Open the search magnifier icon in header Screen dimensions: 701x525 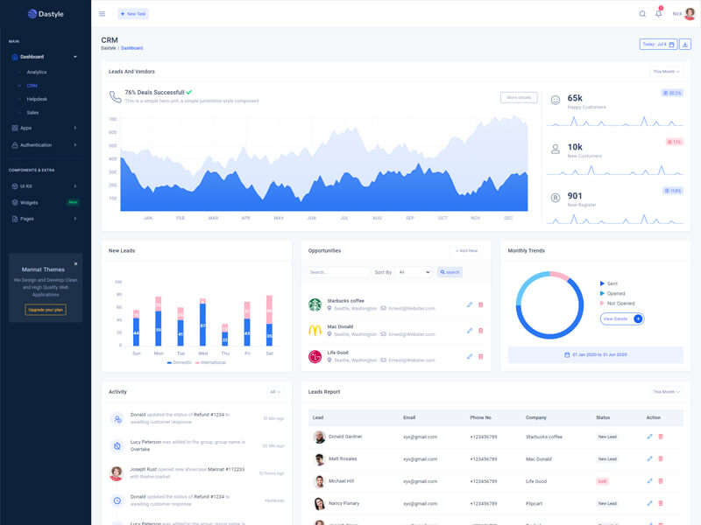click(x=642, y=14)
